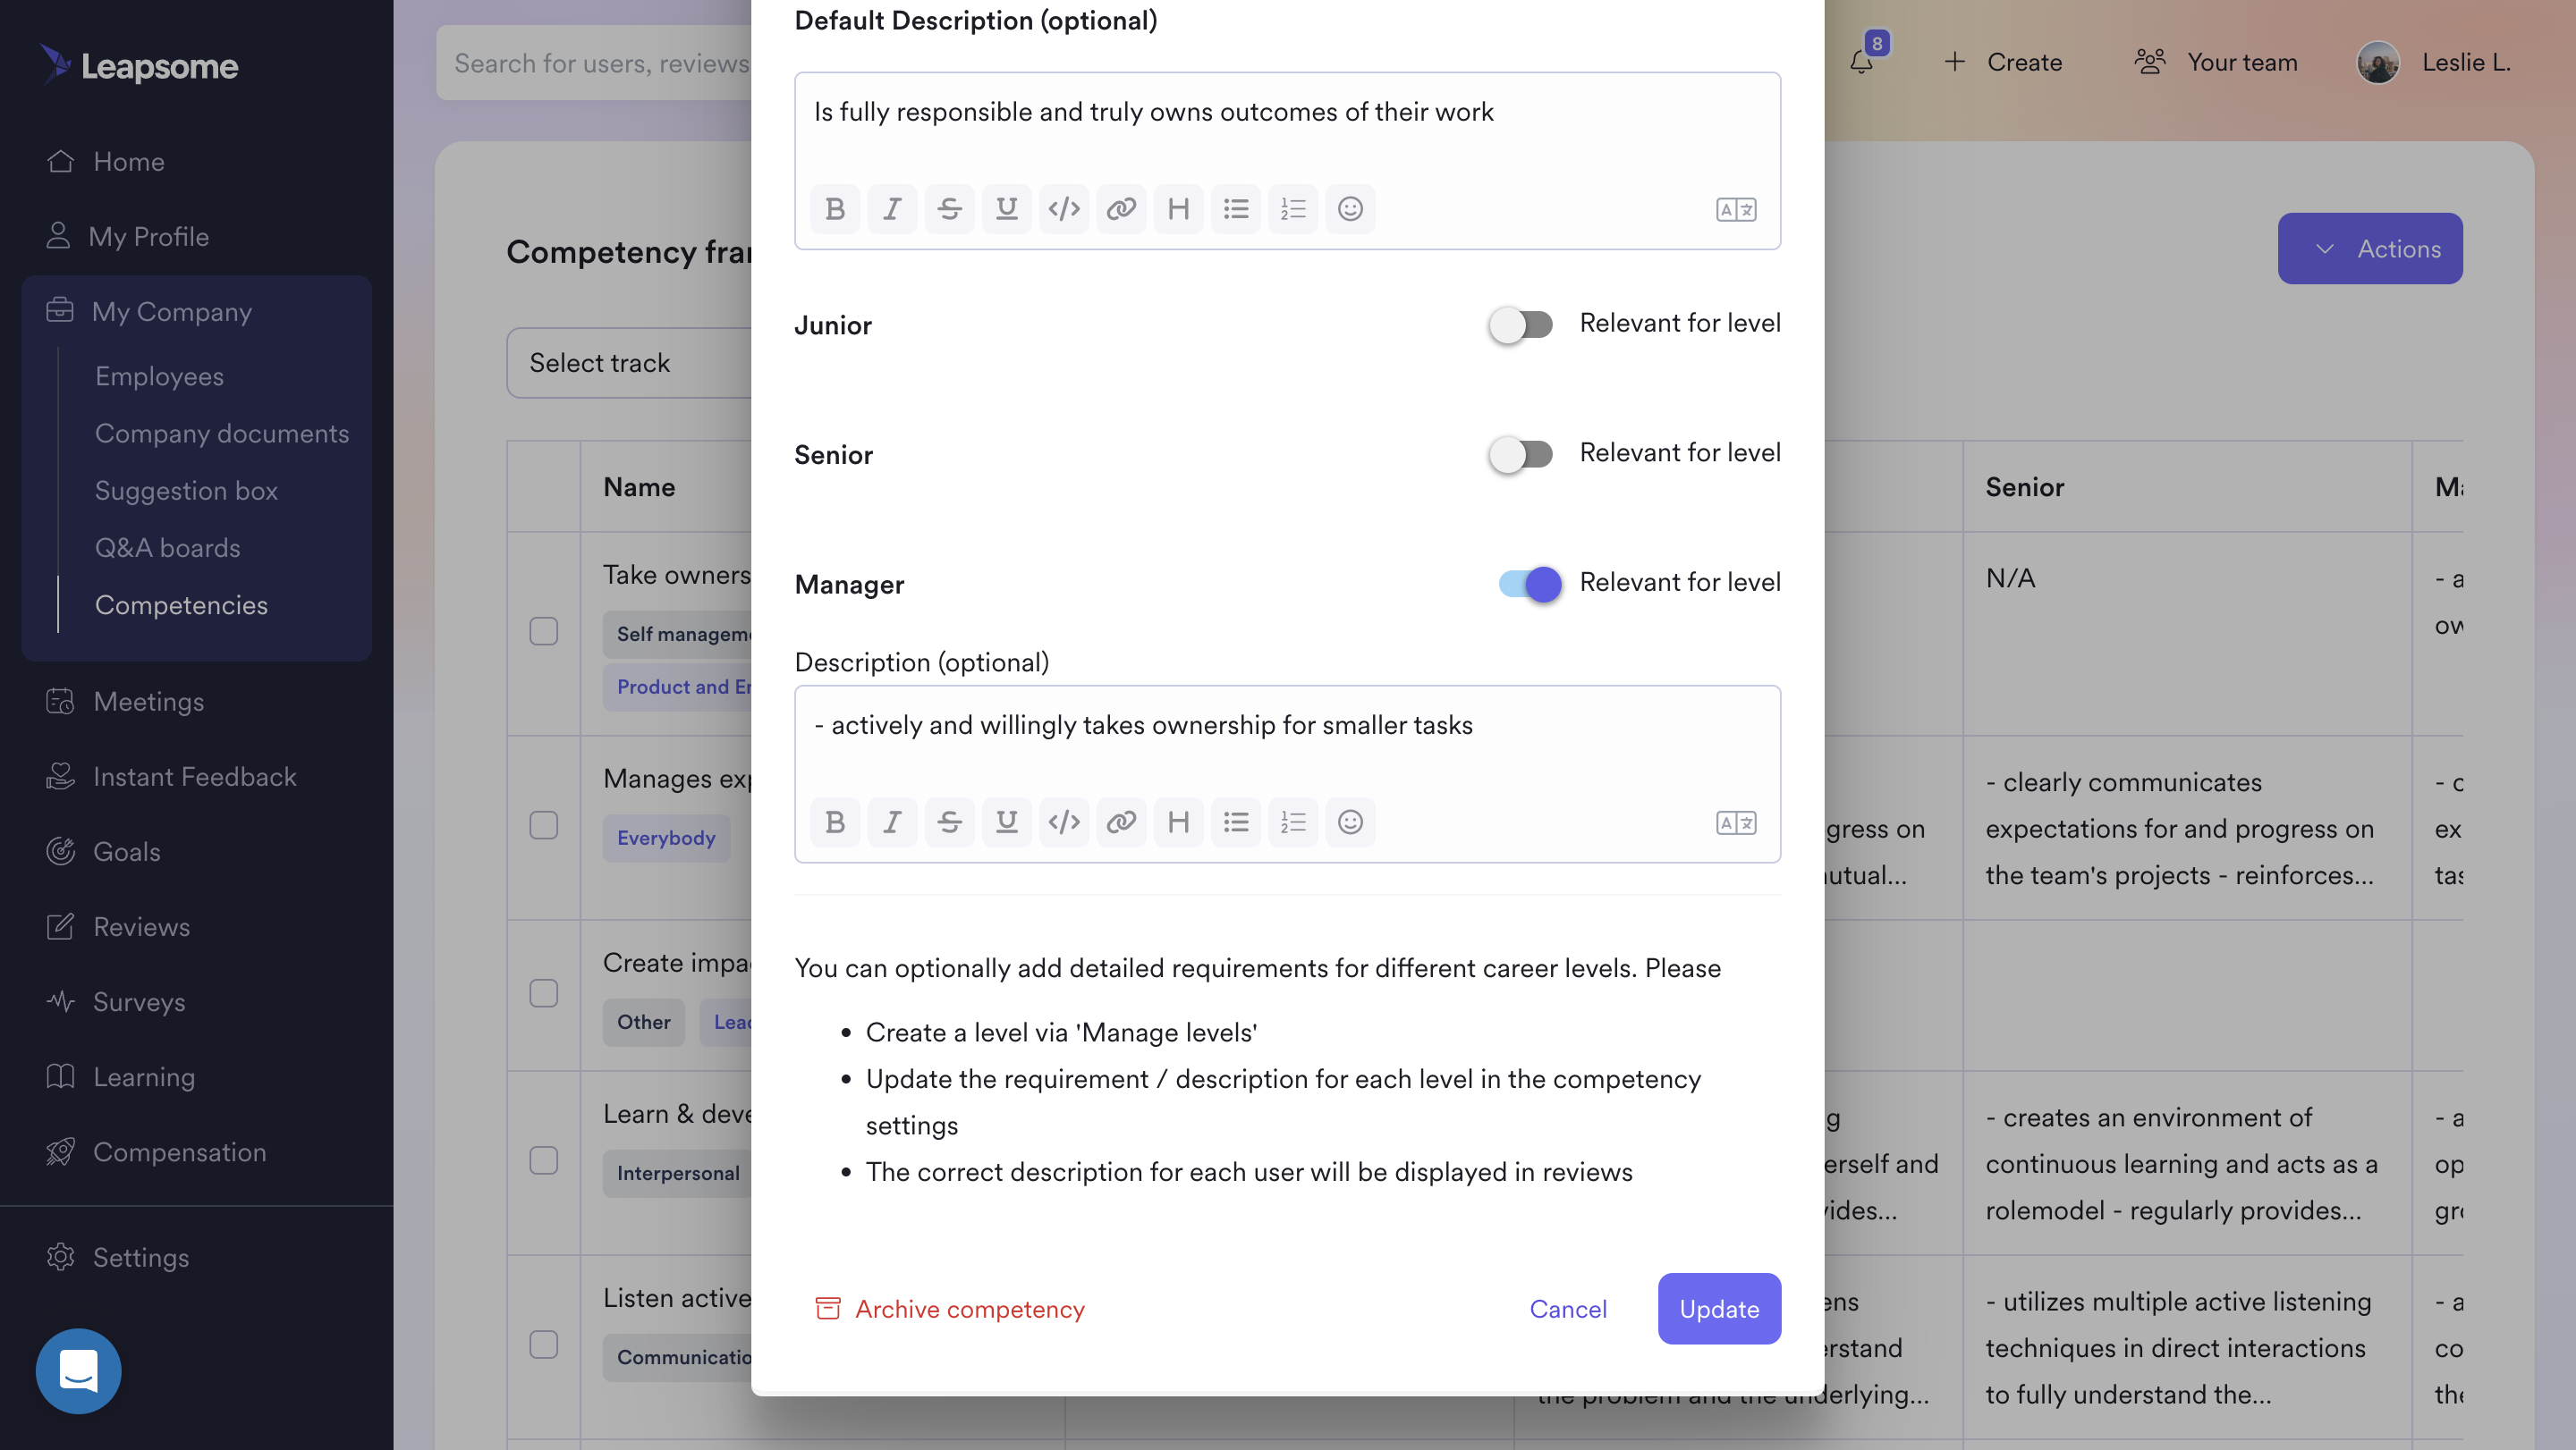Insert link in Default Description toolbar

click(x=1121, y=209)
